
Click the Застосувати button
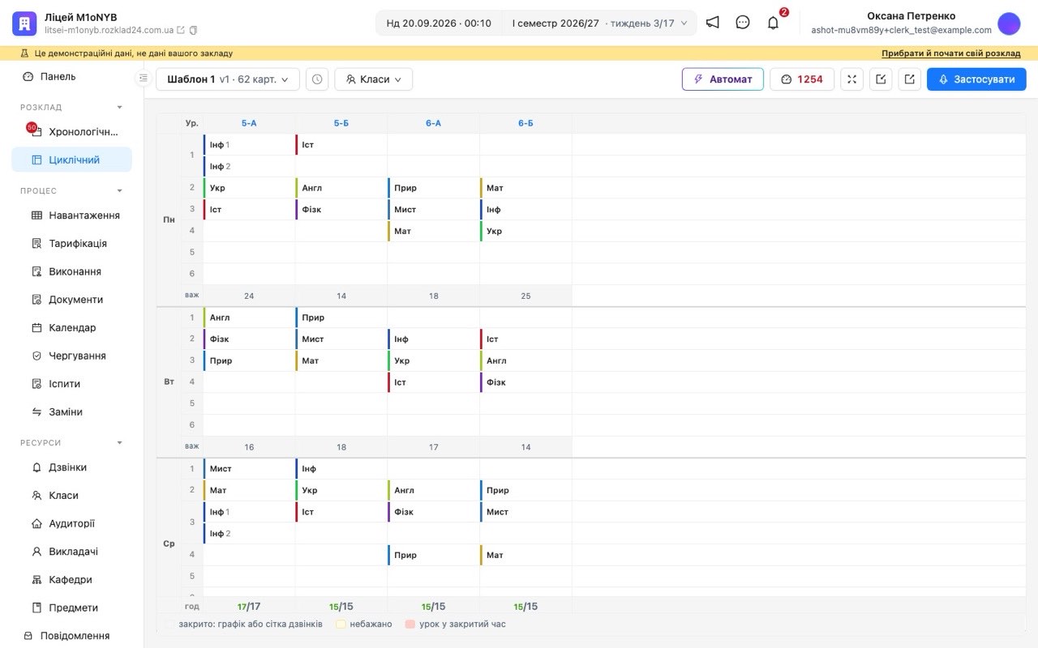click(x=976, y=79)
